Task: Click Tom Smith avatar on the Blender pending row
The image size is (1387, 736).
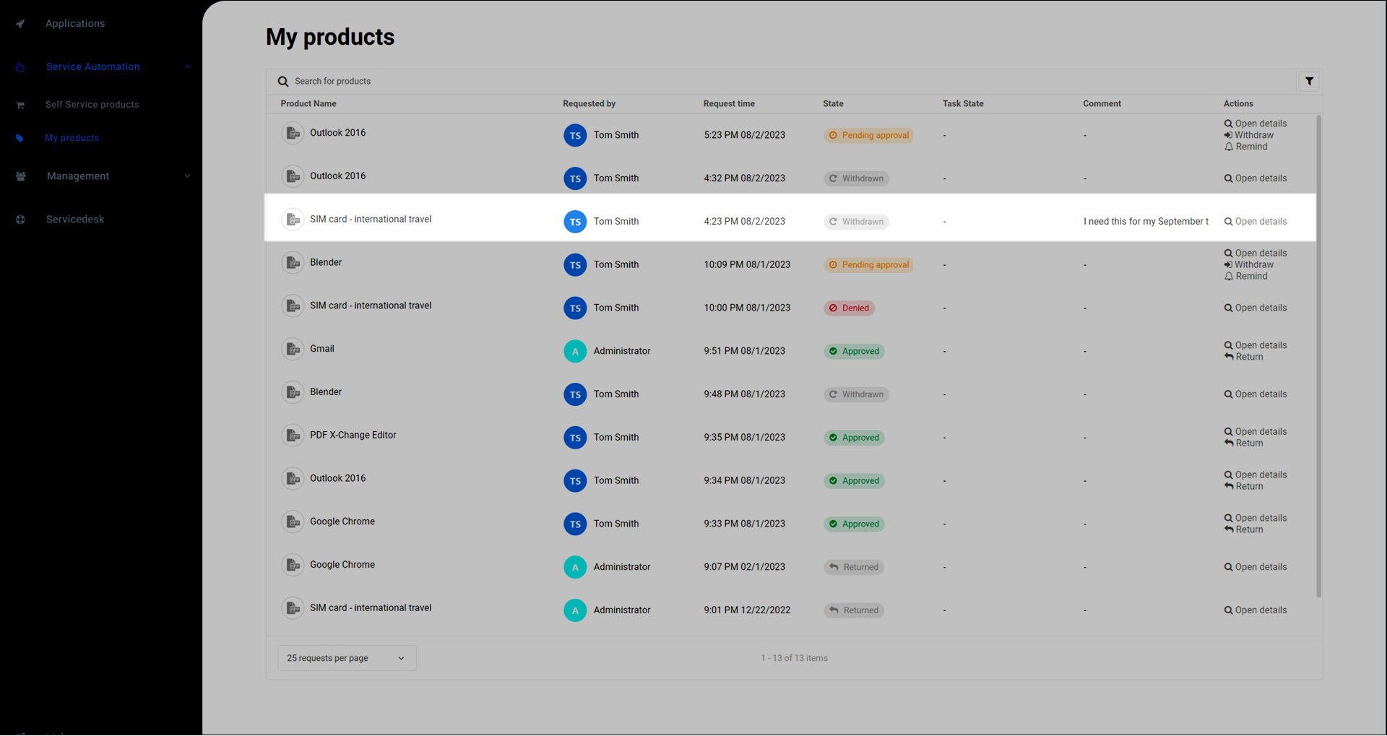Action: [575, 265]
